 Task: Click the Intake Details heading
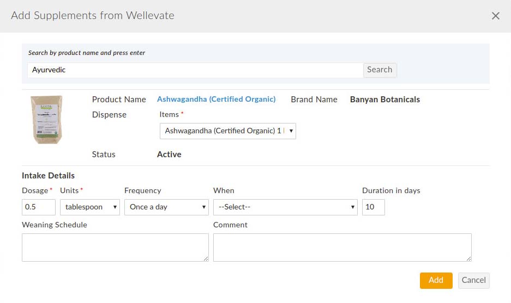(x=48, y=176)
